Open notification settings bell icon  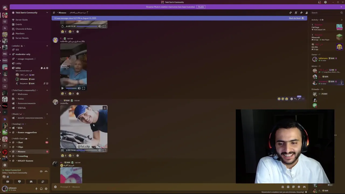point(296,13)
